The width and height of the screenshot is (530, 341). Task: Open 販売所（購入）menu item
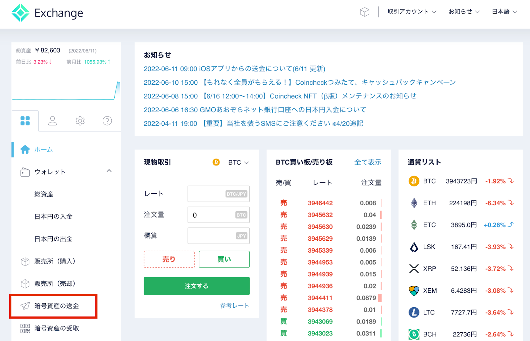coord(55,261)
